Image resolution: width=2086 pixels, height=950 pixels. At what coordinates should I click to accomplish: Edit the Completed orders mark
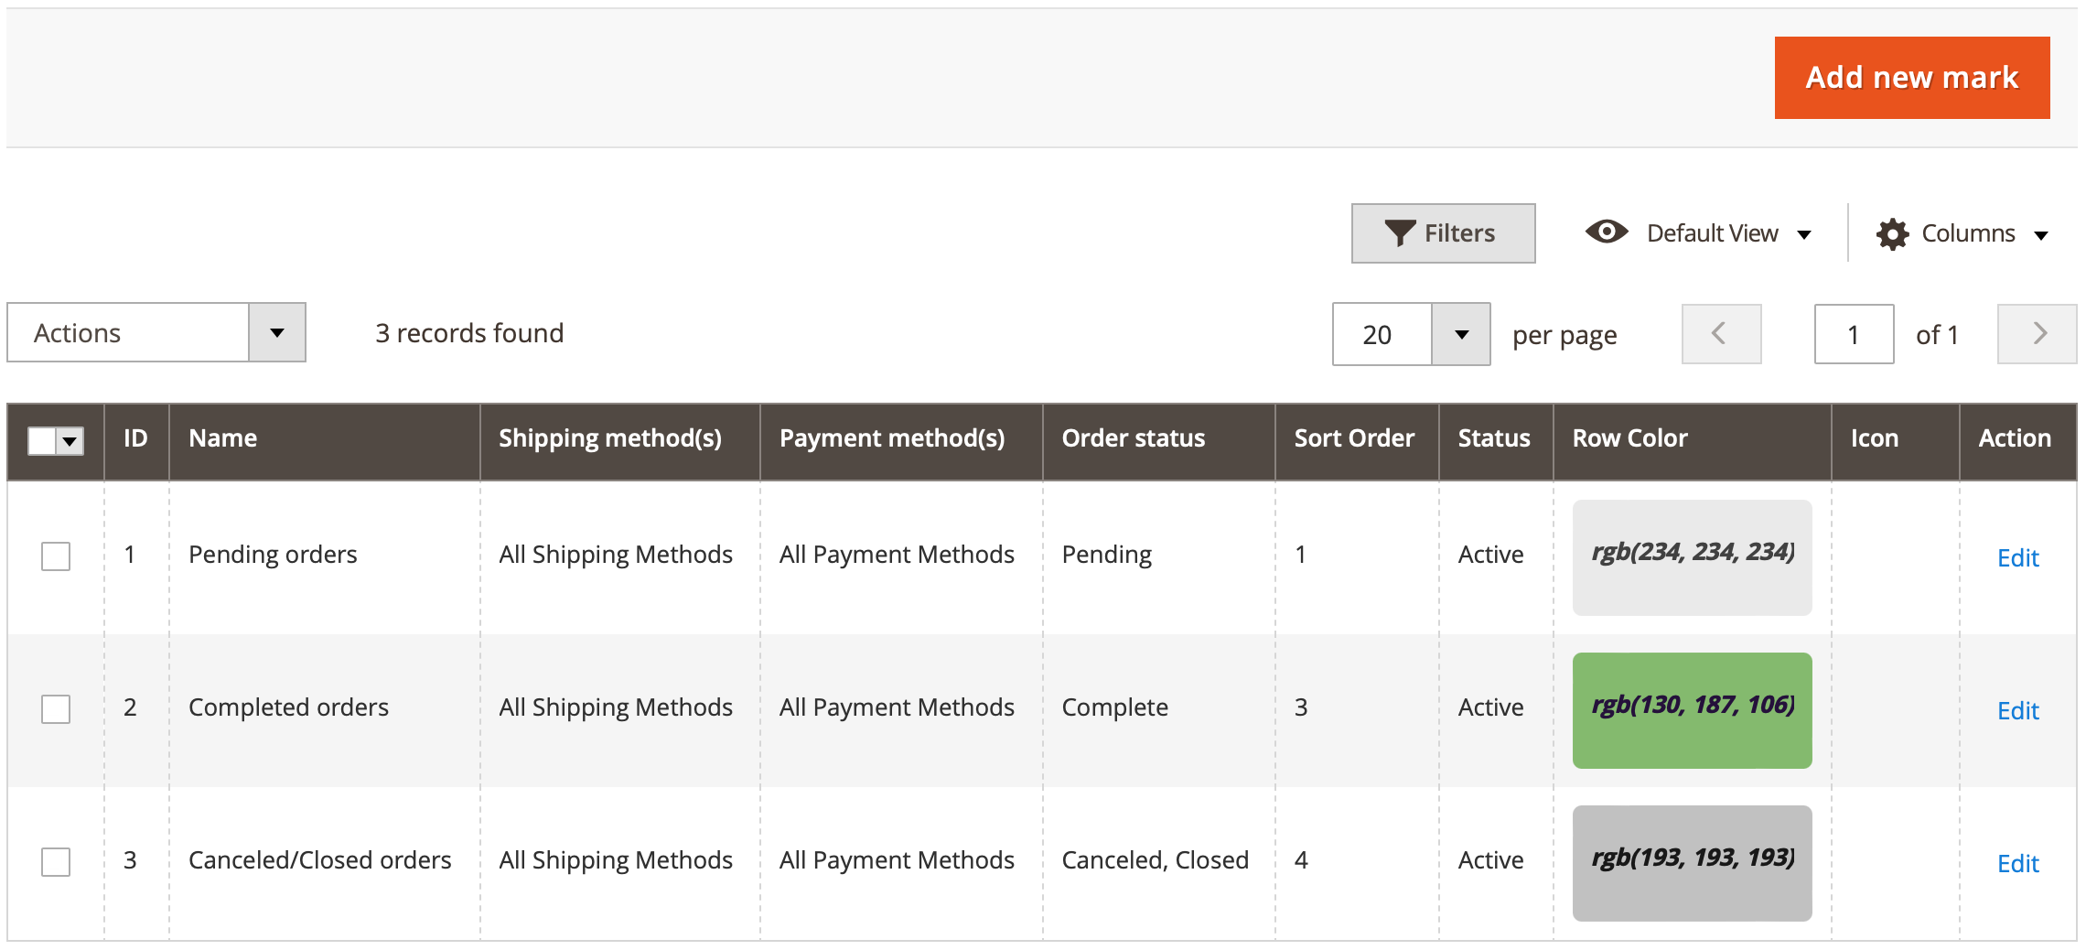(2017, 710)
